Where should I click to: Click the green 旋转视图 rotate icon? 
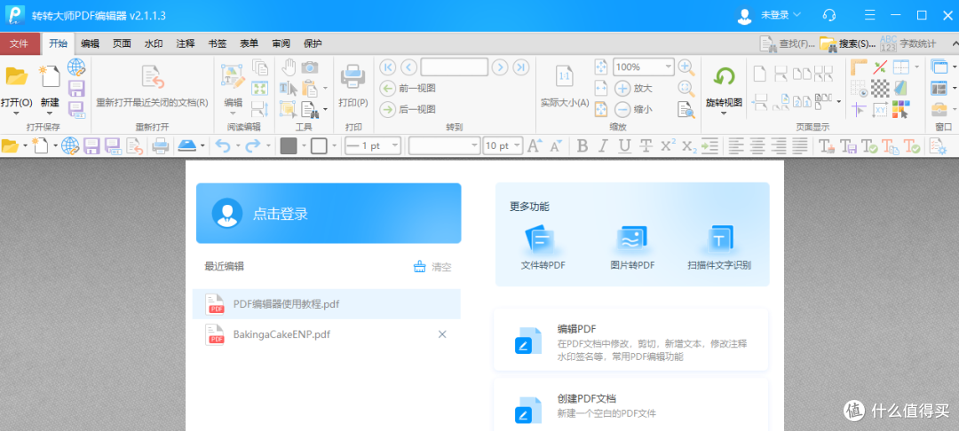[x=725, y=77]
